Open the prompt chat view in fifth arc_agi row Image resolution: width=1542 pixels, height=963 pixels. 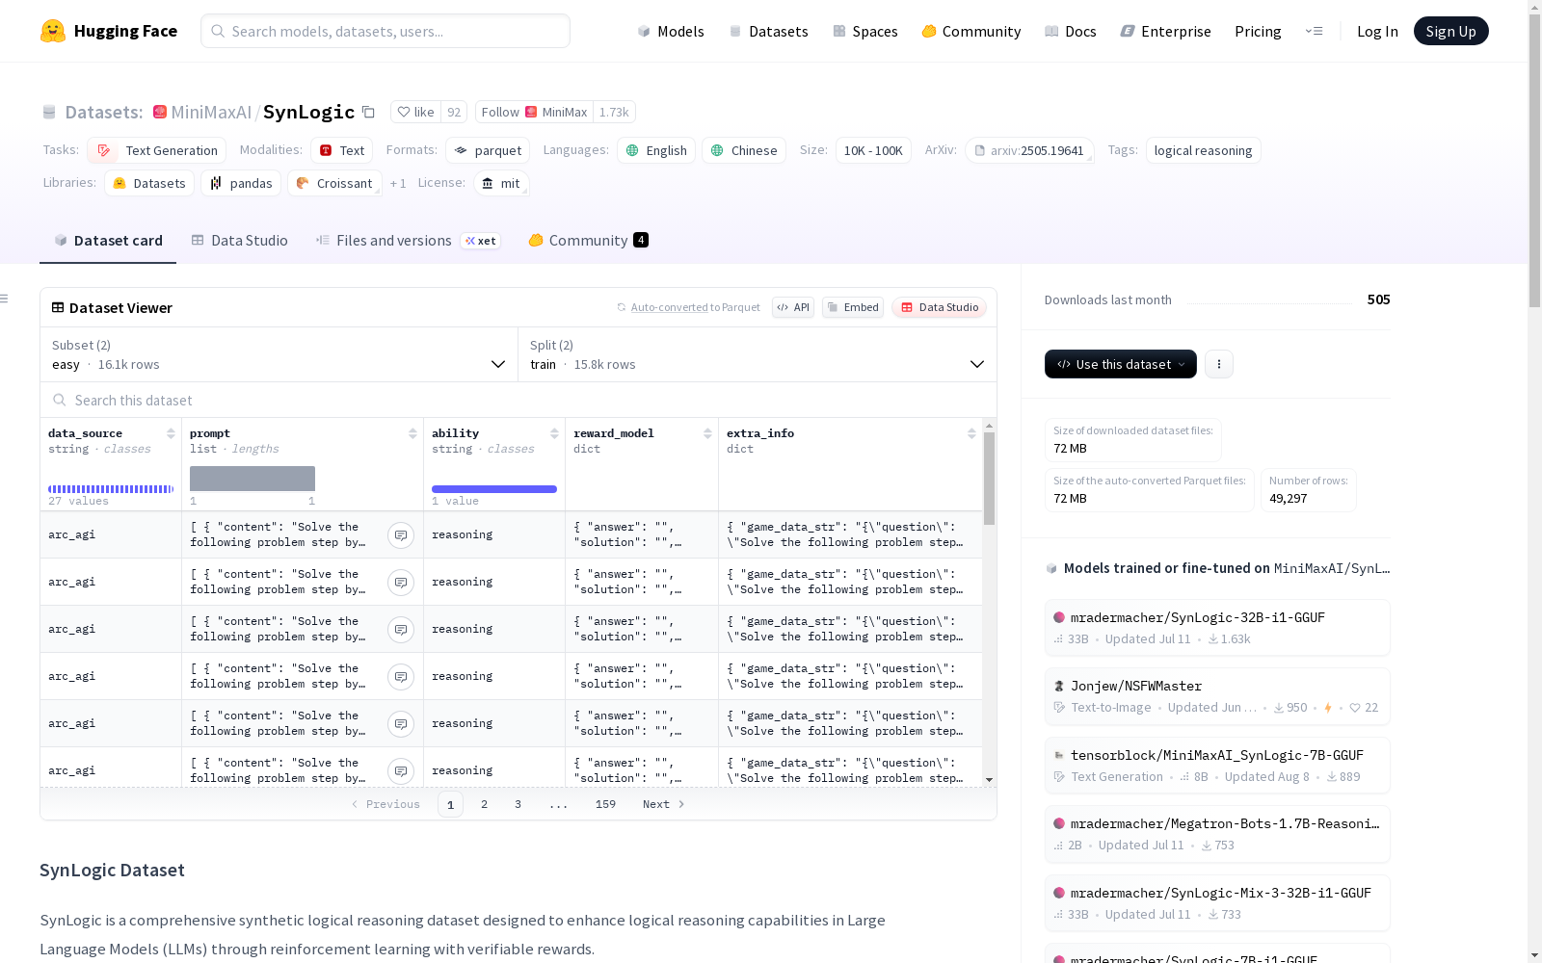coord(401,724)
